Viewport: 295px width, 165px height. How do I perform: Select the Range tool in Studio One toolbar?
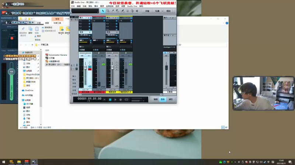tap(108, 11)
